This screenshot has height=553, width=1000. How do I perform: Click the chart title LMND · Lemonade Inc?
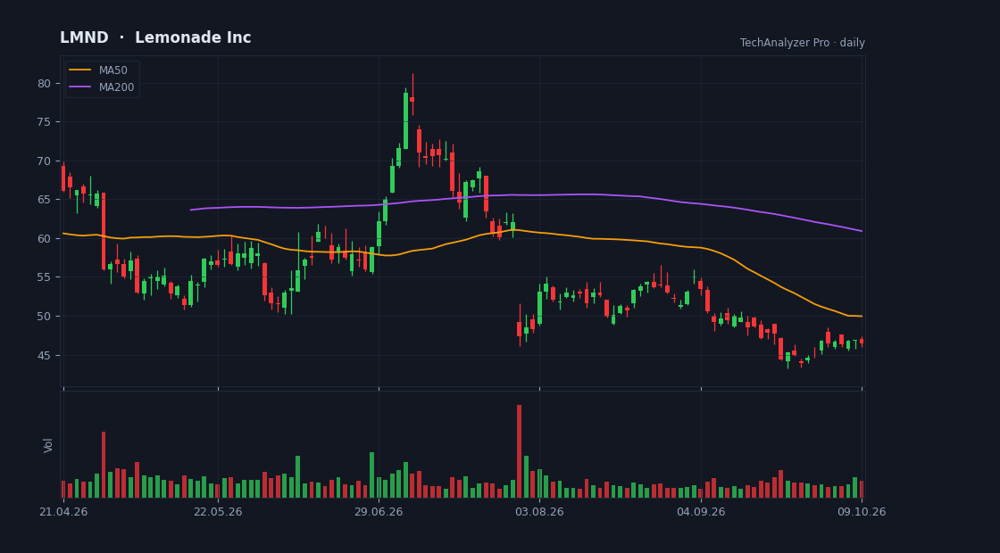pos(155,37)
